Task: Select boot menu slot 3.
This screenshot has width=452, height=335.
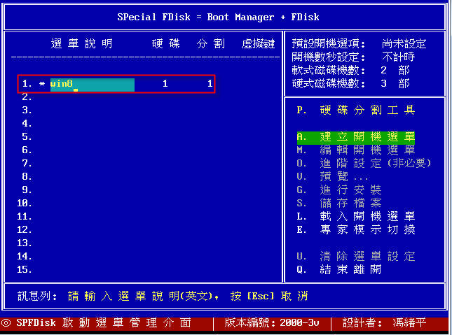Action: pyautogui.click(x=27, y=111)
